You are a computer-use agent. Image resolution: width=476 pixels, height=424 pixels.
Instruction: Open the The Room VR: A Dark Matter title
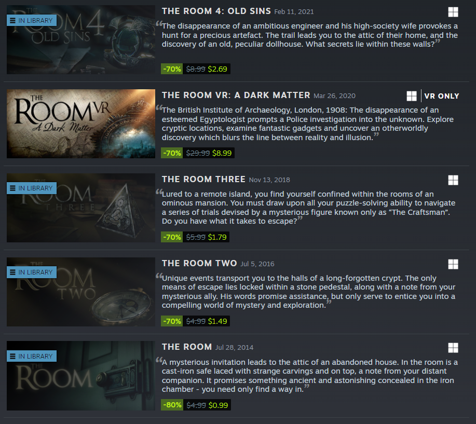pyautogui.click(x=236, y=95)
